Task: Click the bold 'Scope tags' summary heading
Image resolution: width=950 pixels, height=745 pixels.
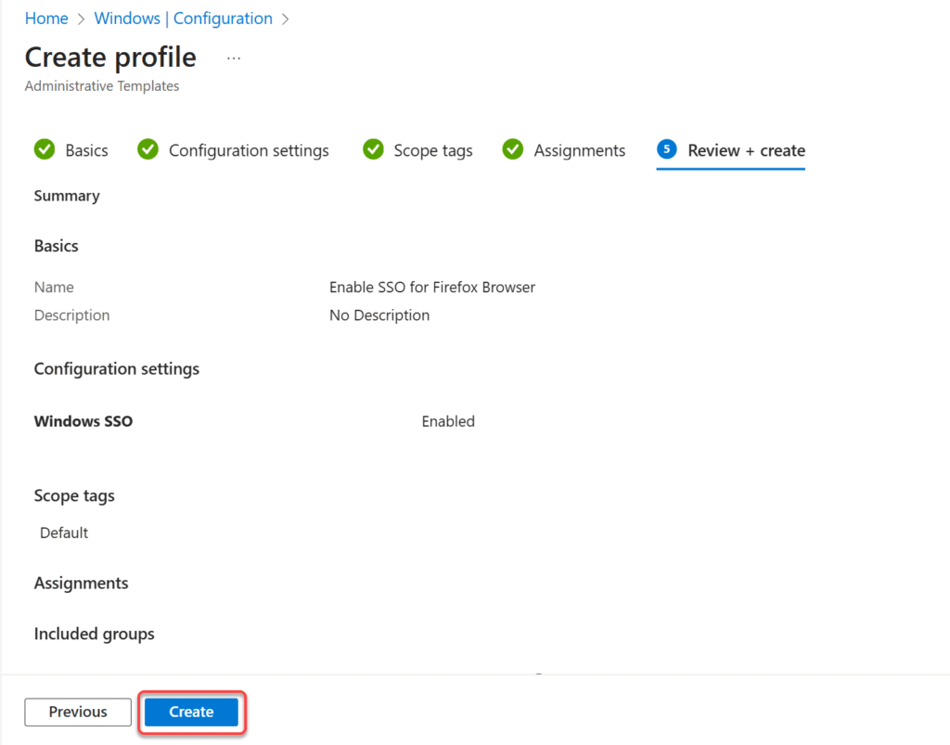Action: (x=74, y=495)
